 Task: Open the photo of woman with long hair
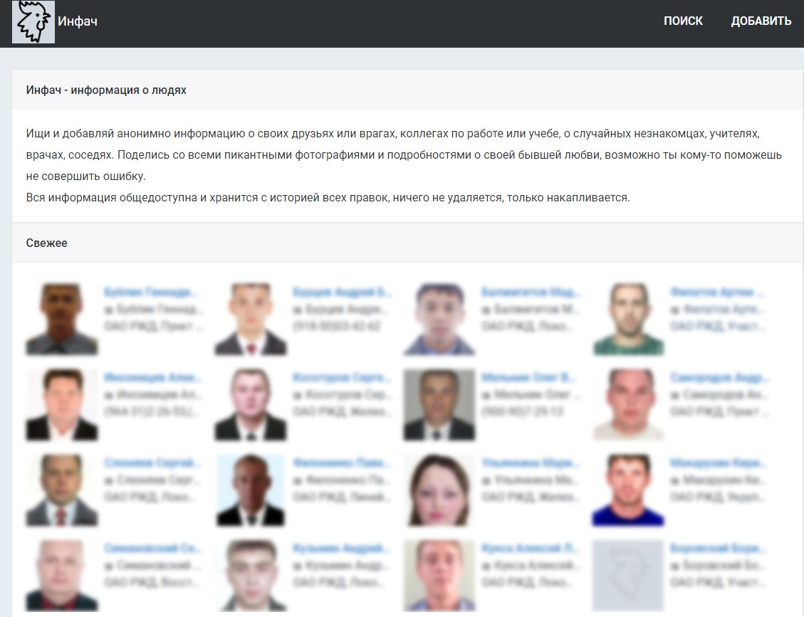pyautogui.click(x=439, y=490)
